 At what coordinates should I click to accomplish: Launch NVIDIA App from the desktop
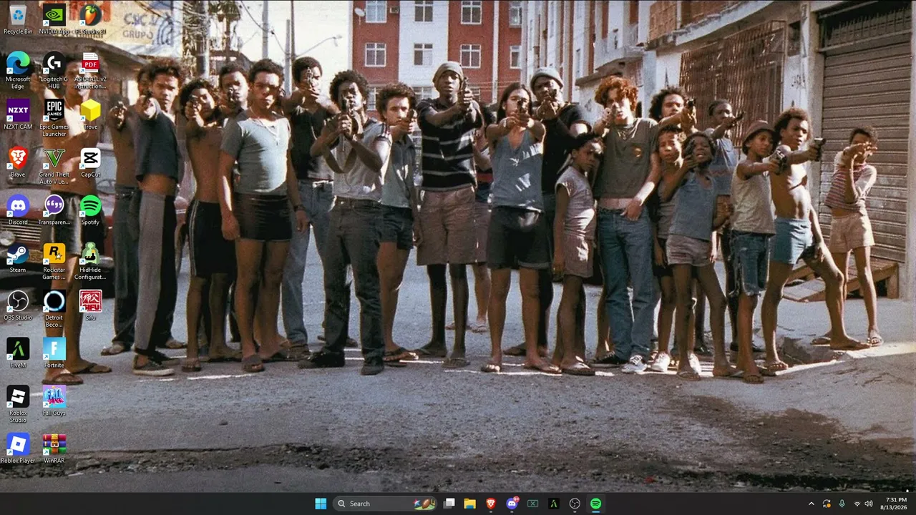(x=54, y=19)
